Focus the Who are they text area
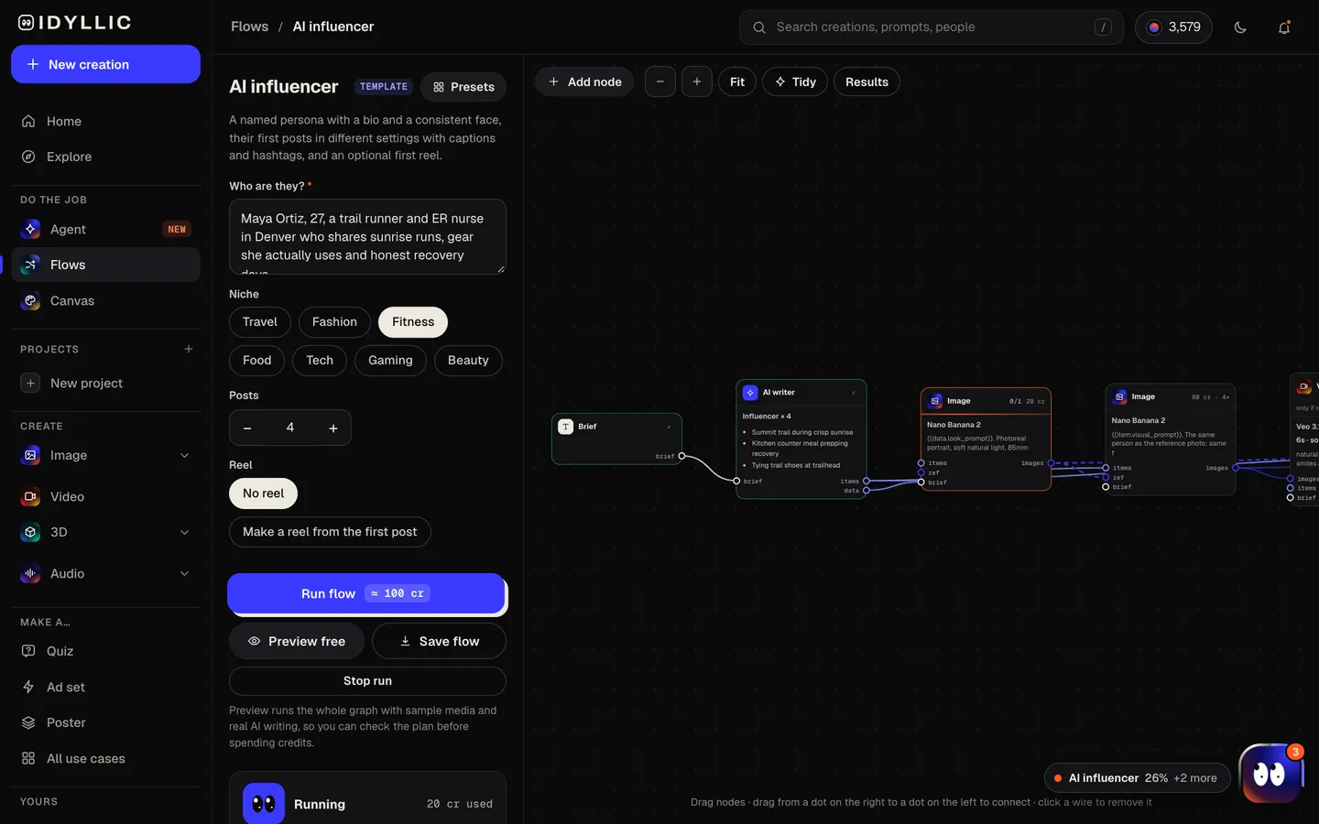 (367, 236)
